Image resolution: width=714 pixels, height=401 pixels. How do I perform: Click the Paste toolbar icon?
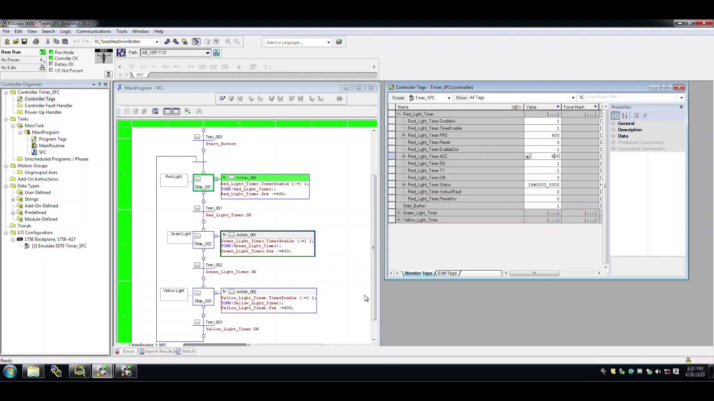click(65, 42)
